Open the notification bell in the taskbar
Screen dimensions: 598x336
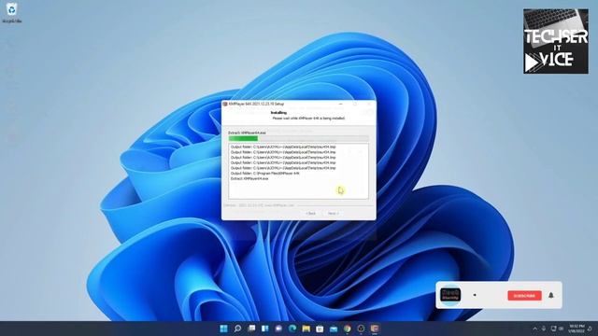click(x=590, y=329)
